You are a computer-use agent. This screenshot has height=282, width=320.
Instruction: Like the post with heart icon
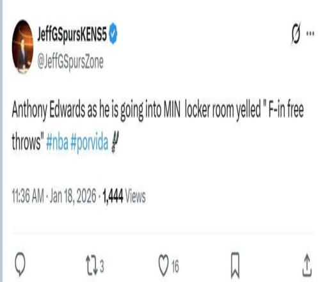[163, 265]
